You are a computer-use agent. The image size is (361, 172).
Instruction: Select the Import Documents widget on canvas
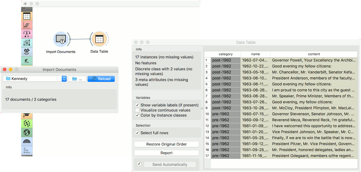tap(61, 40)
